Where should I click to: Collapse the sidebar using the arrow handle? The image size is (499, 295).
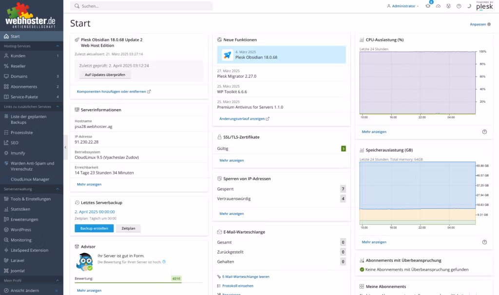pyautogui.click(x=65, y=147)
